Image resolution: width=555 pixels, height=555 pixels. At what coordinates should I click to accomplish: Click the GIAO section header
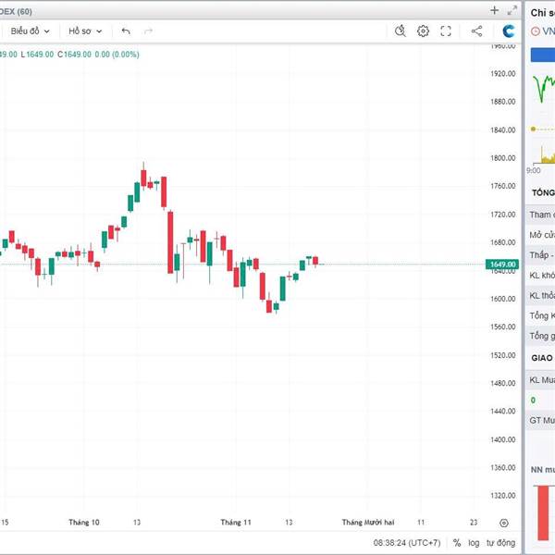[x=541, y=357]
